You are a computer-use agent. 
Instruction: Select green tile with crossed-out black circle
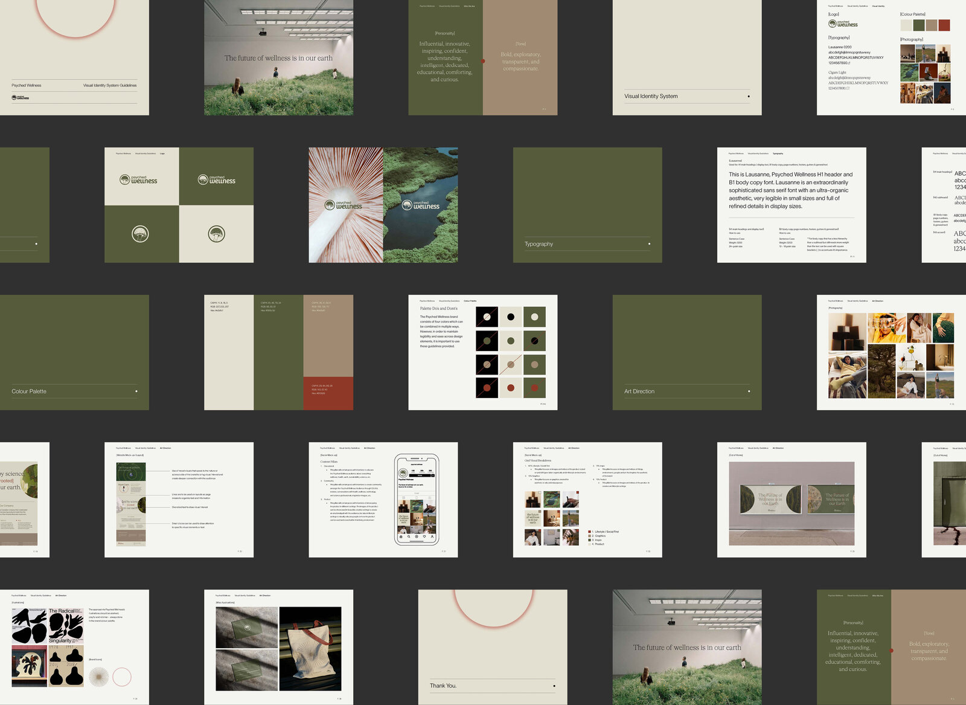coord(534,341)
